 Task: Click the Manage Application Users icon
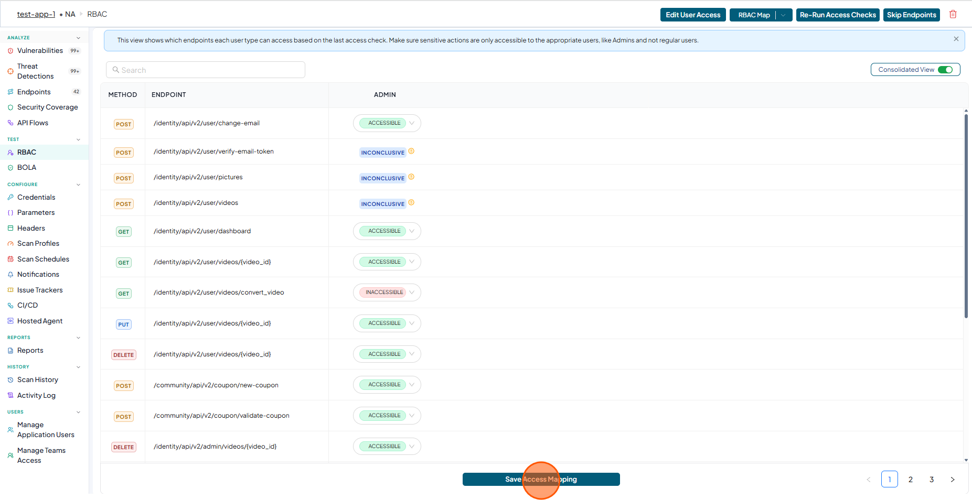coord(10,430)
